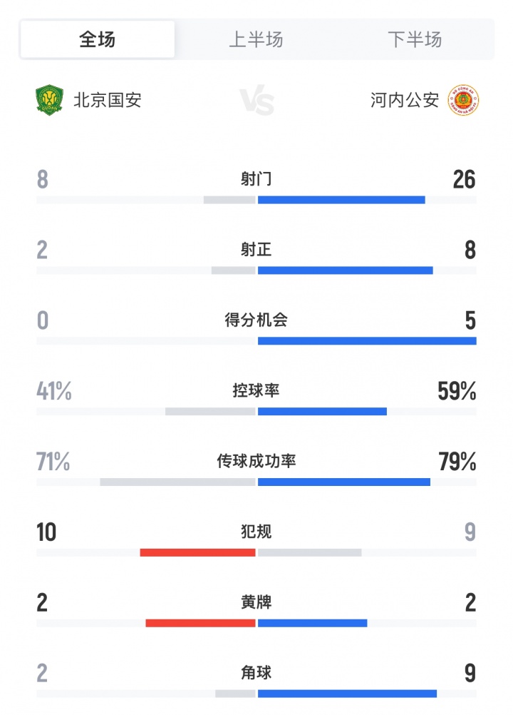Viewport: 513px width, 715px height.
Task: Click the 得分机会 (big chances) stat label
Action: coord(256,320)
